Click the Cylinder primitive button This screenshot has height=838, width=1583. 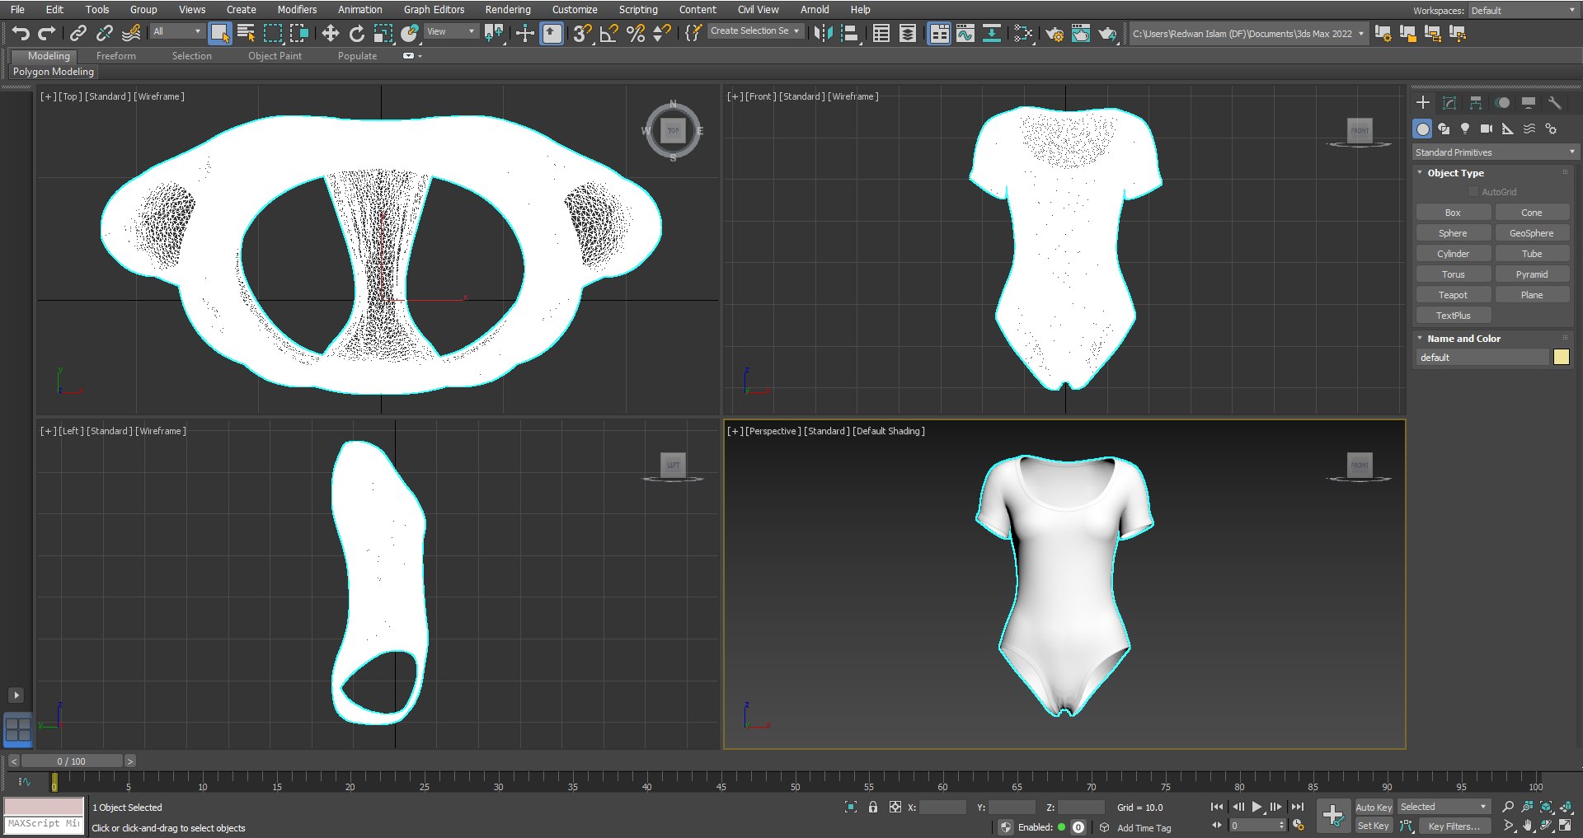[1453, 254]
